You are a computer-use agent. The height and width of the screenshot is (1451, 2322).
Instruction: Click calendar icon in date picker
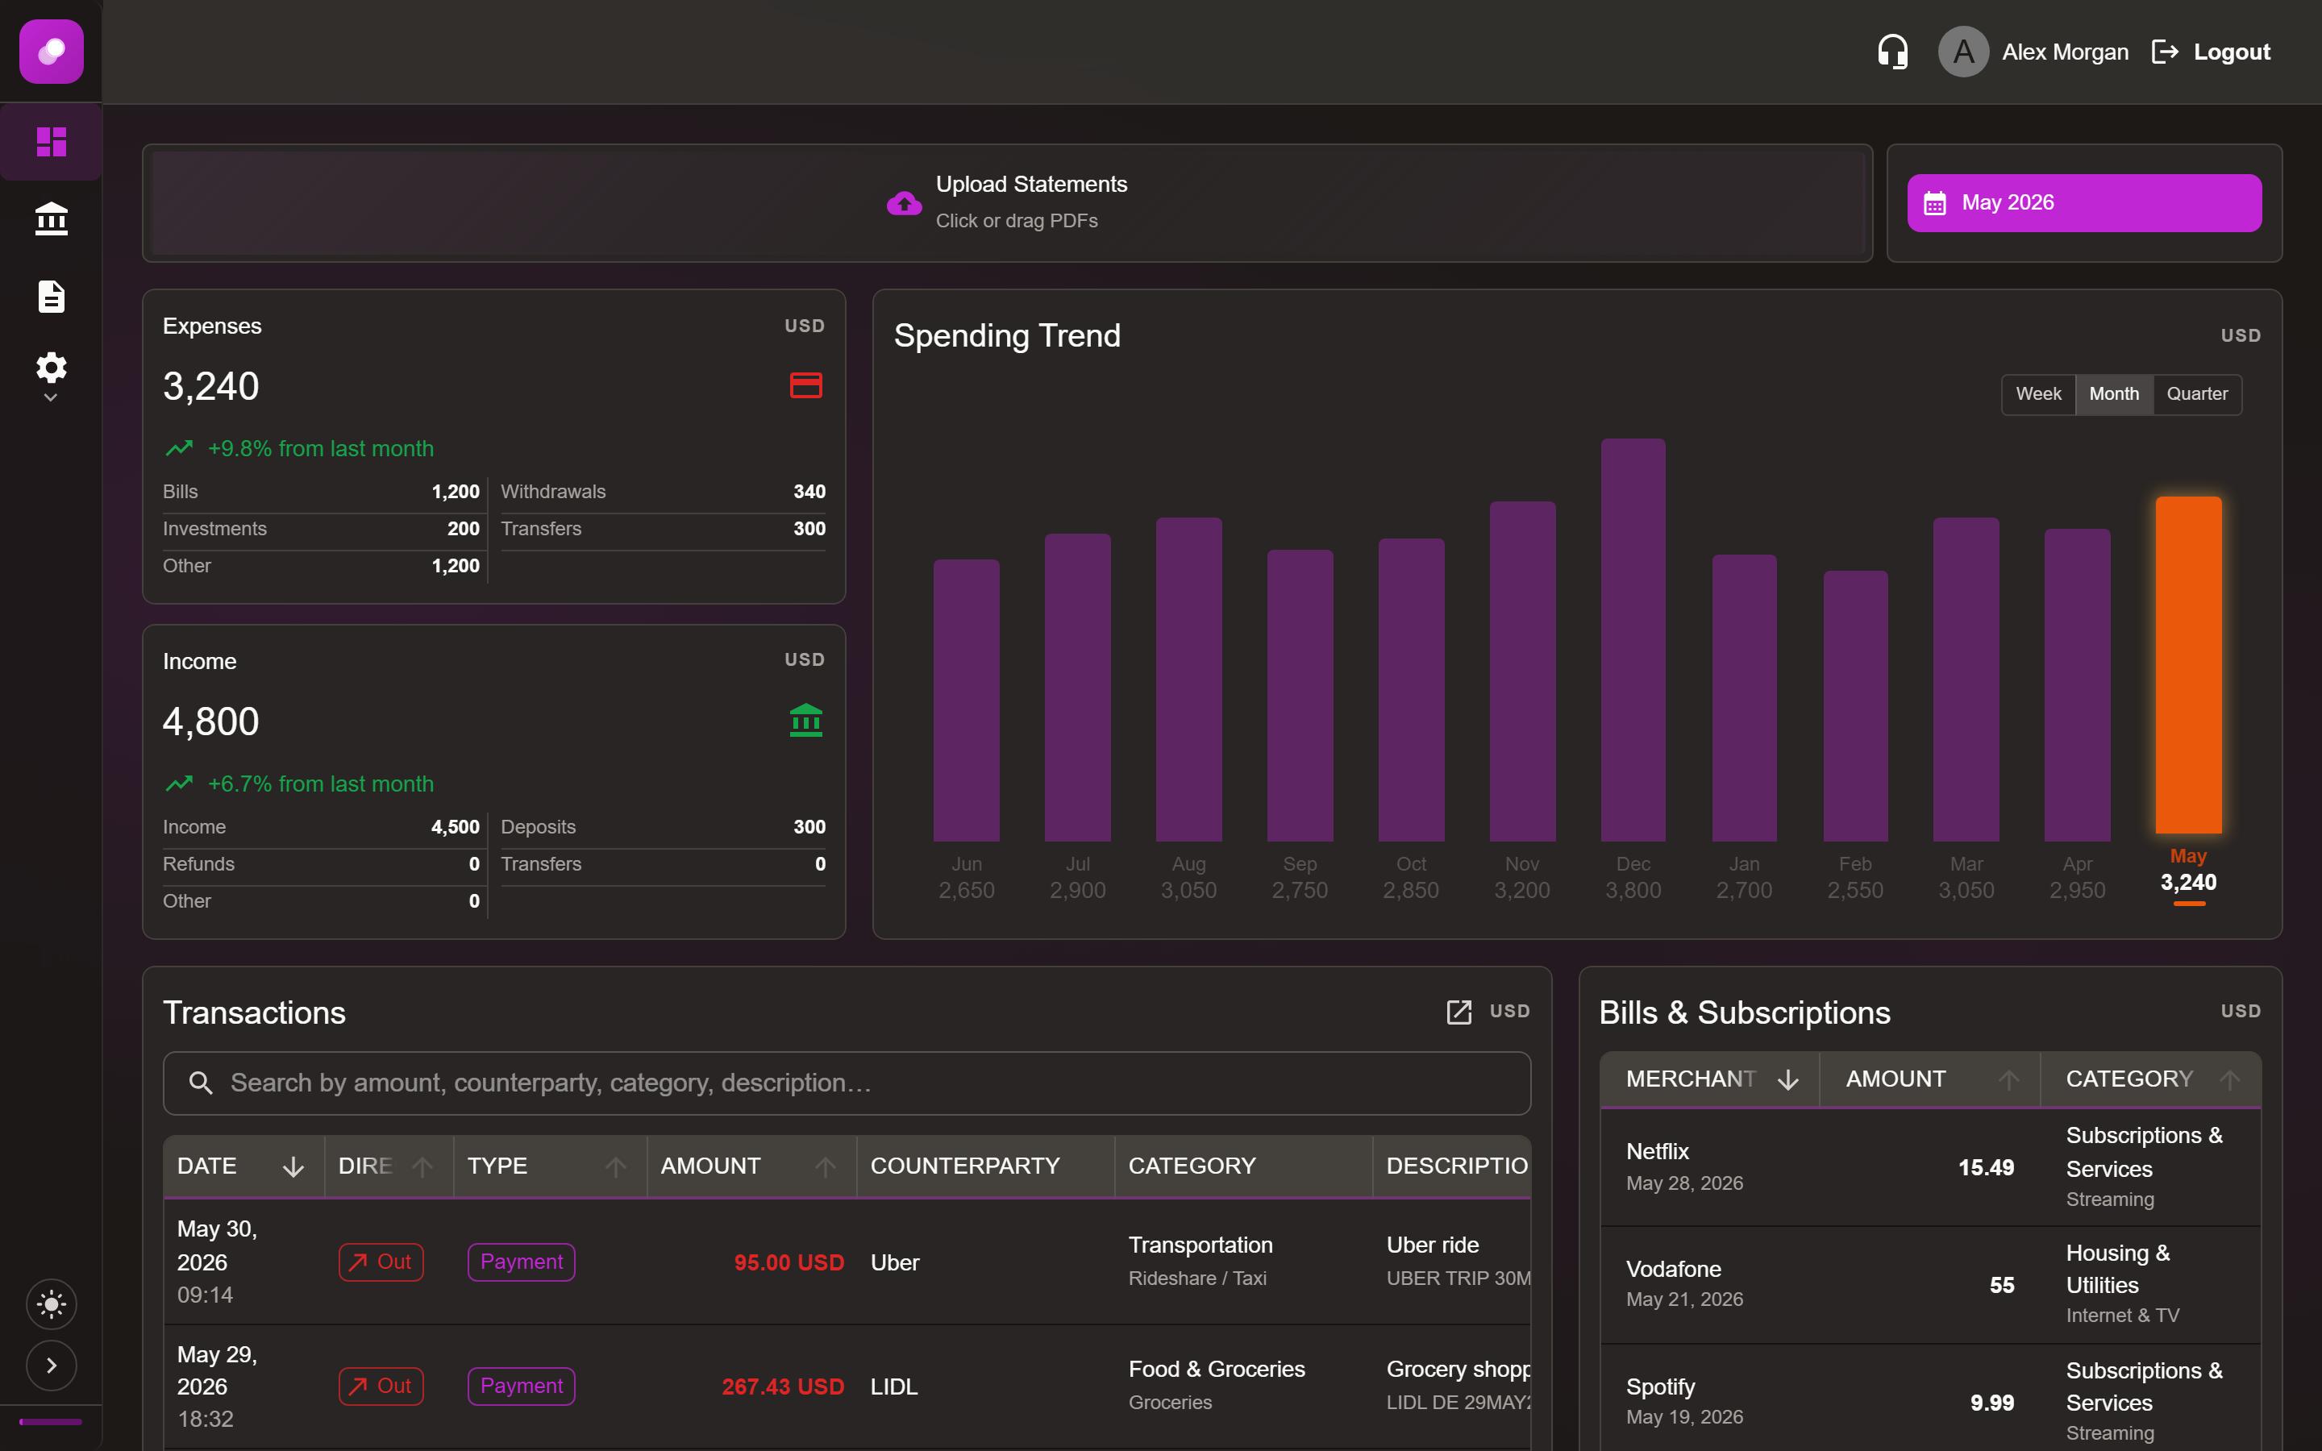pos(1934,203)
